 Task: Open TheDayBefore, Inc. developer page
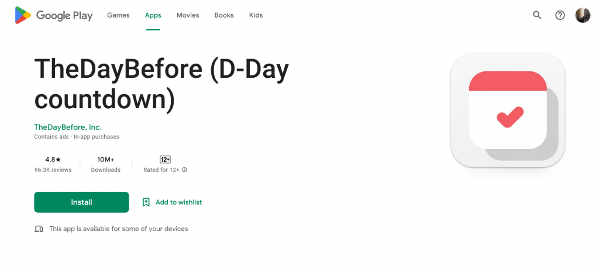(68, 127)
